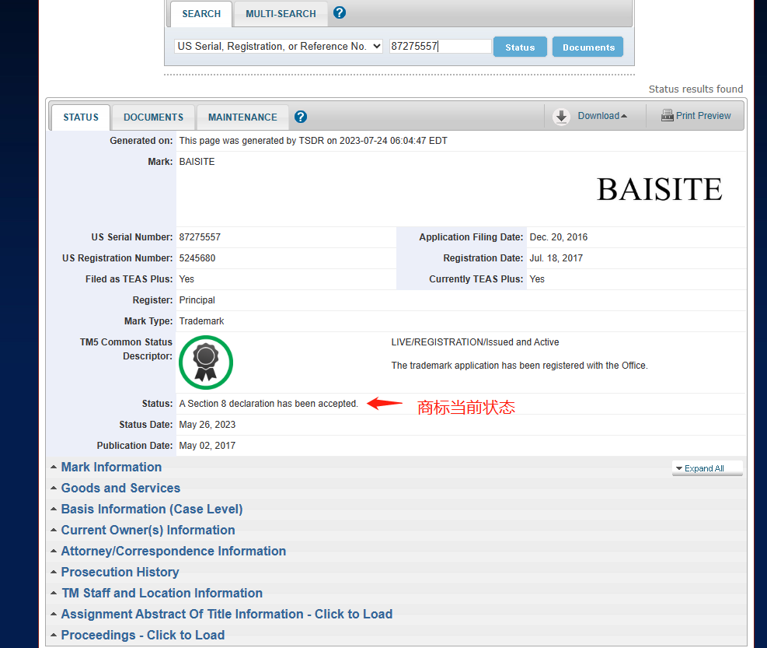Click the blue Status button
767x648 pixels.
(x=520, y=47)
